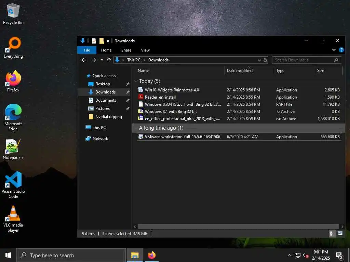Switch to the Home ribbon tab
The image size is (350, 262).
[x=106, y=50]
